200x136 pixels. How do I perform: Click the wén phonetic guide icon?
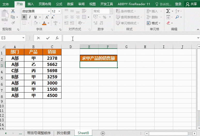click(55, 23)
